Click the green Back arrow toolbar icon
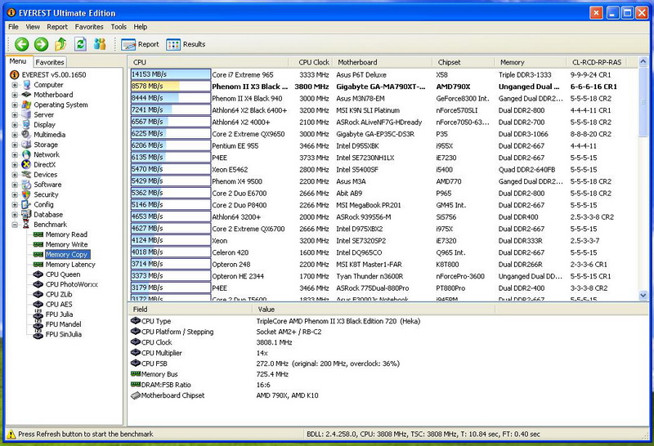 (22, 44)
